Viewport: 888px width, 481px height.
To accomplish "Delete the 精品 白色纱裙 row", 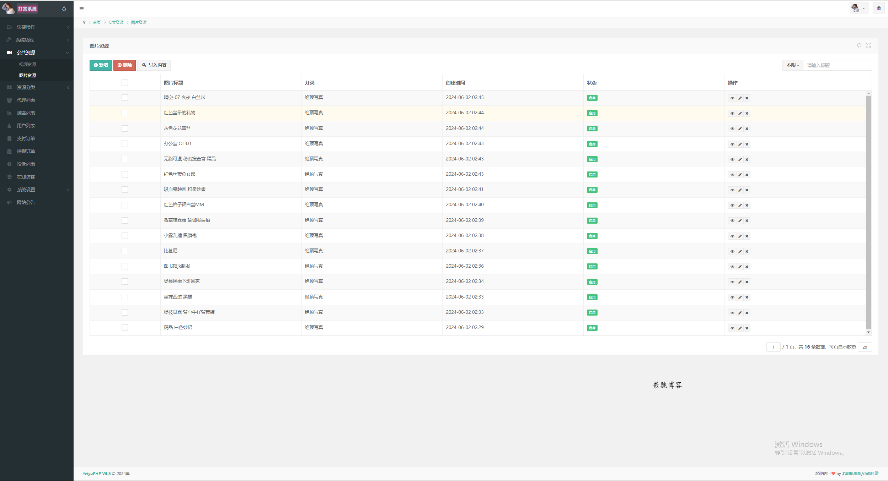I will coord(747,328).
